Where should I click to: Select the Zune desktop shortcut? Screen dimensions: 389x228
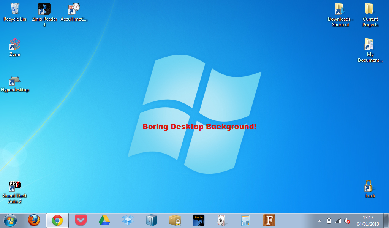point(15,47)
